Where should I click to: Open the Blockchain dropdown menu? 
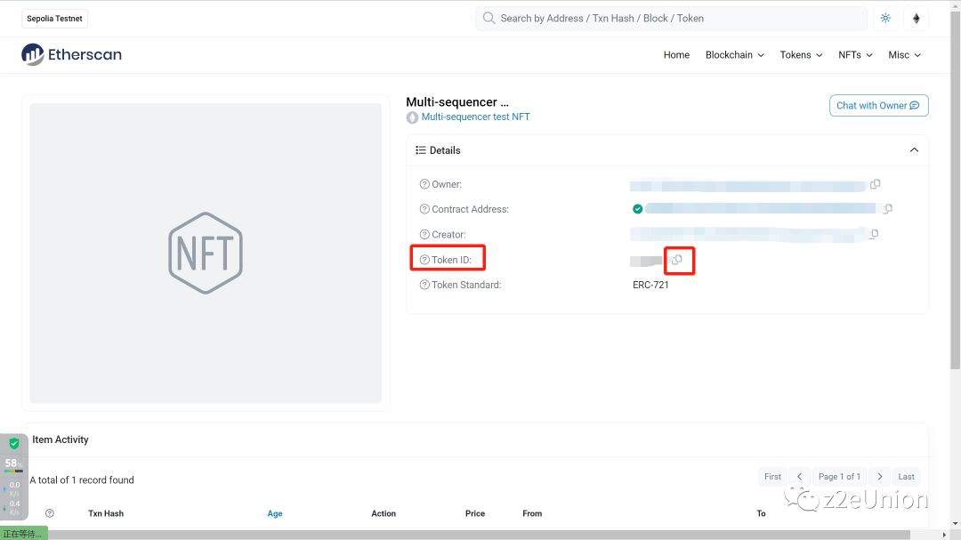tap(734, 55)
